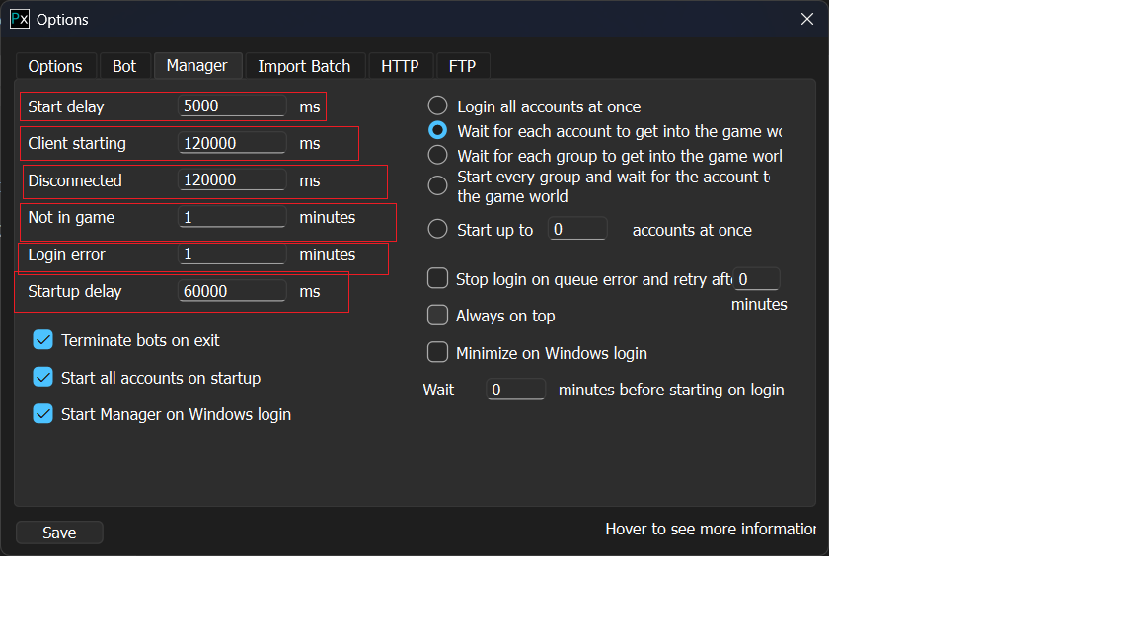Switch to the Options tab
Image resolution: width=1137 pixels, height=639 pixels.
coord(55,66)
